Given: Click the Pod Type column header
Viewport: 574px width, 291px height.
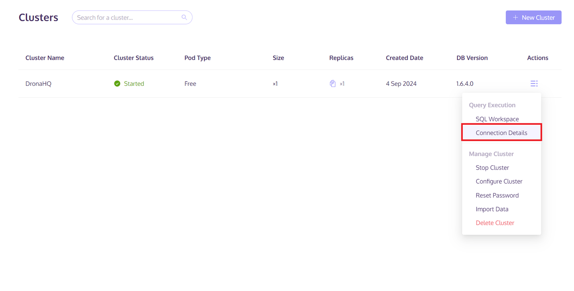Looking at the screenshot, I should pos(197,58).
